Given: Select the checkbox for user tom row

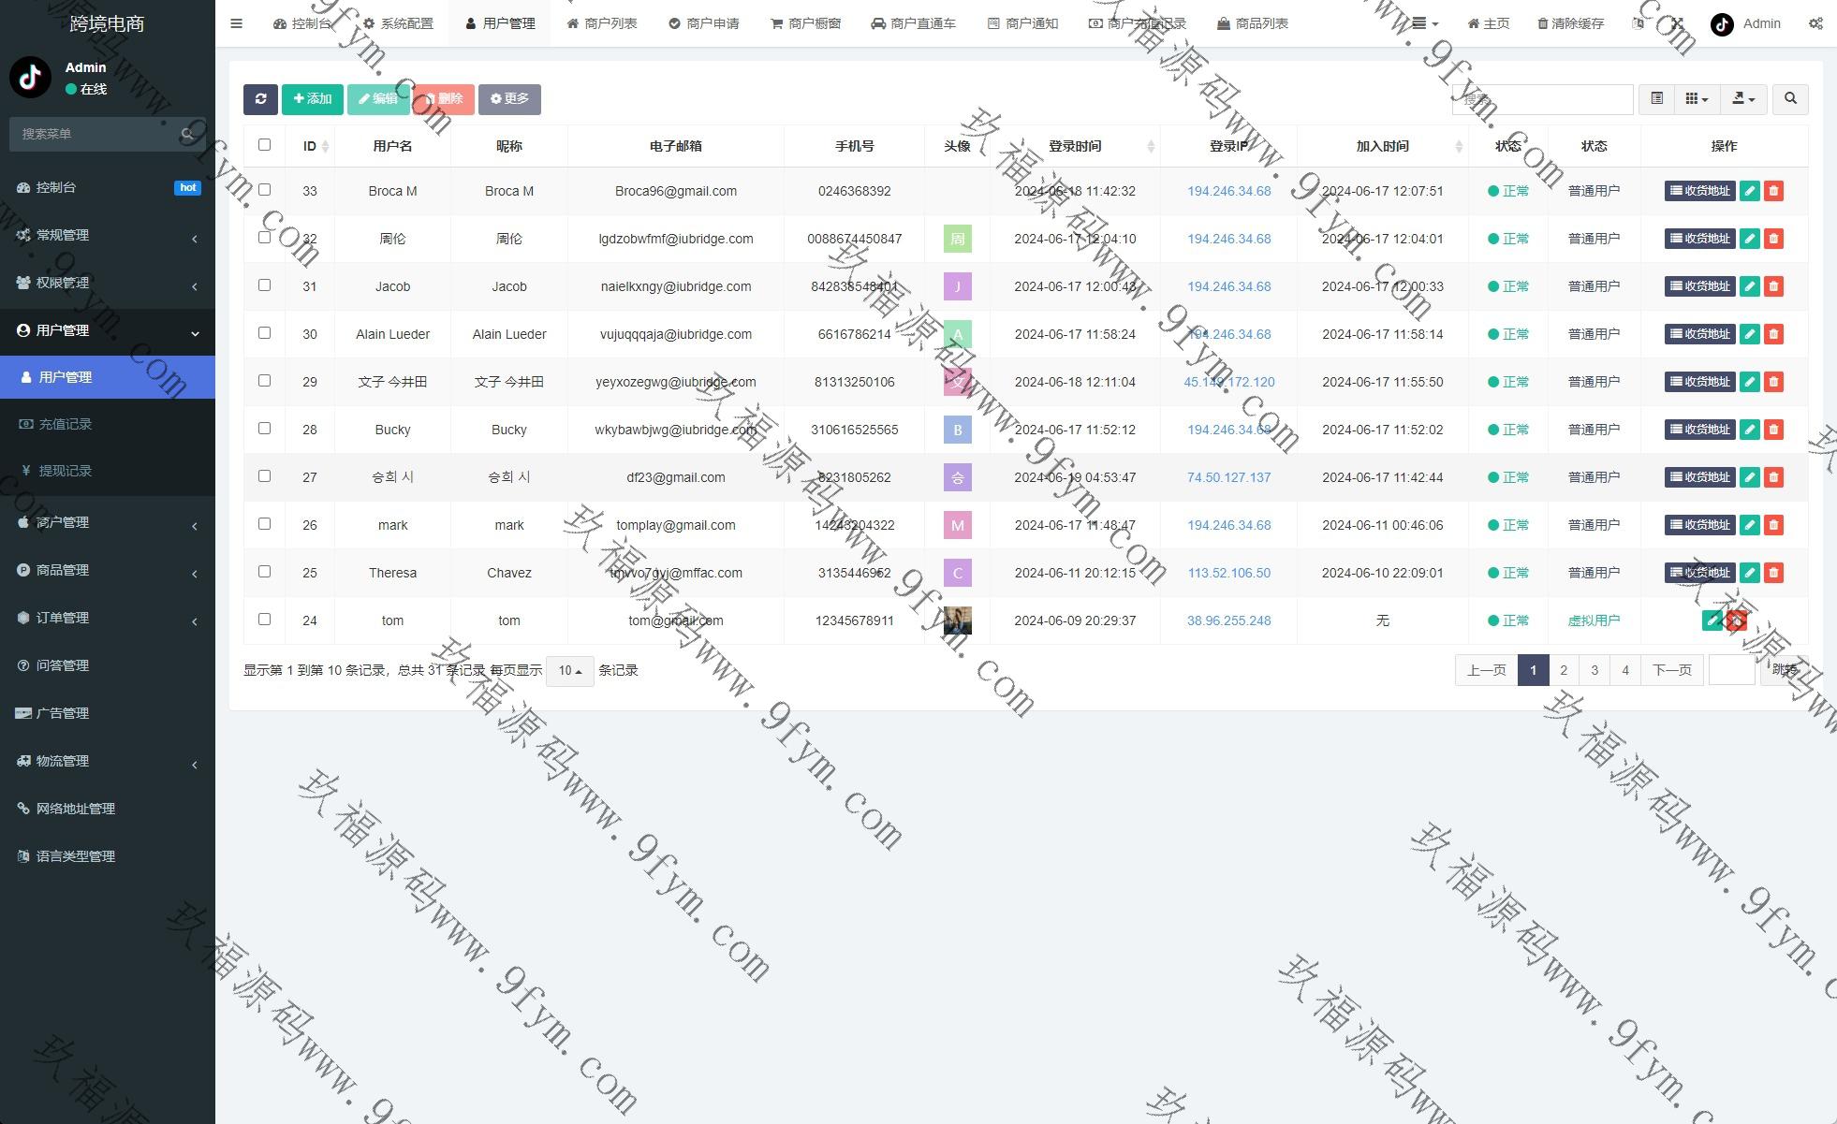Looking at the screenshot, I should pyautogui.click(x=264, y=620).
